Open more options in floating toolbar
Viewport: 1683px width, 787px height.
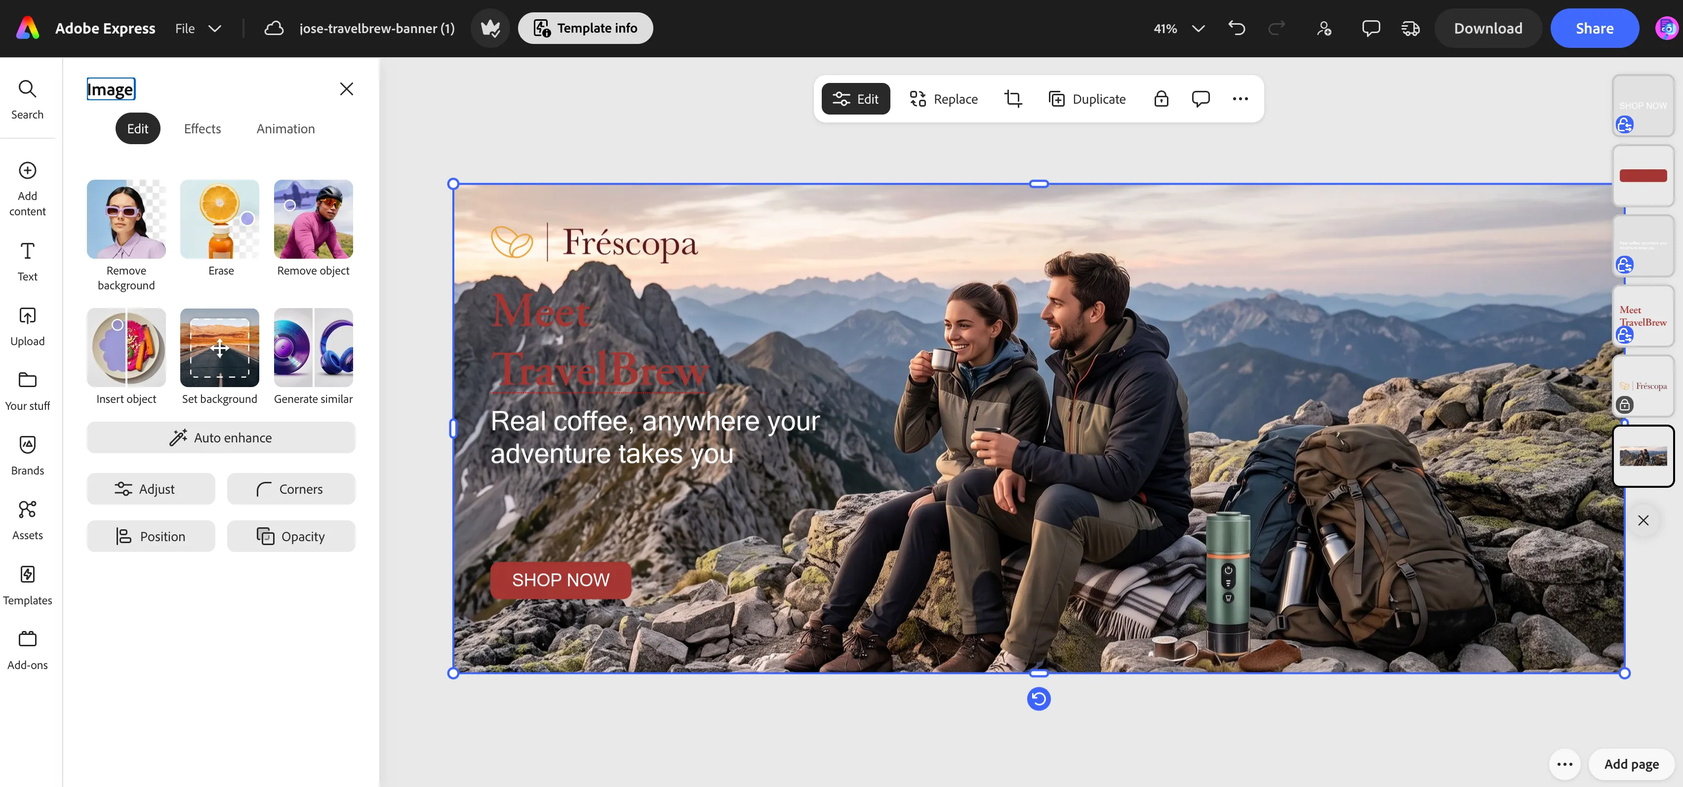point(1240,99)
